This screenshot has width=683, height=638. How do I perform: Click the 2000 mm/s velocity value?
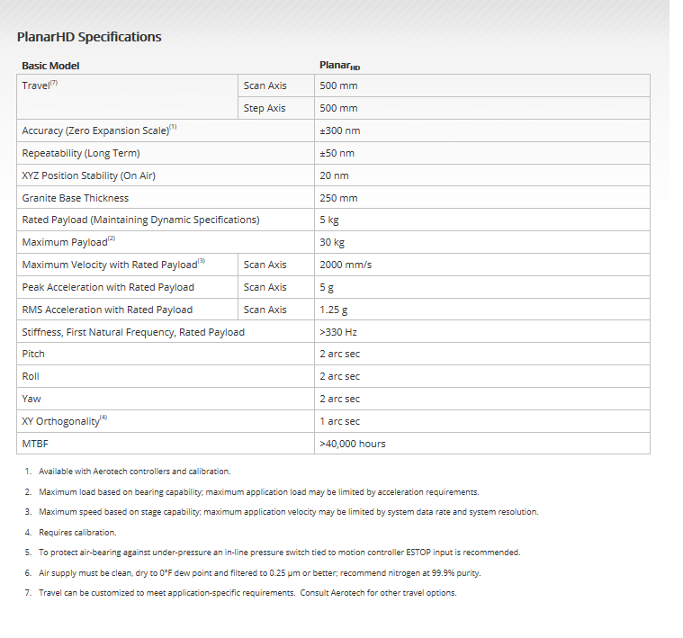tap(346, 265)
